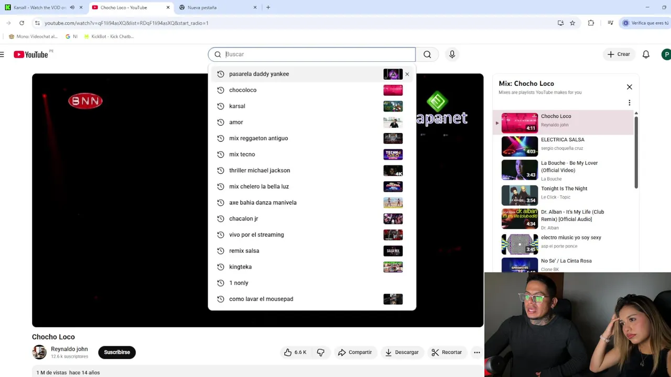The width and height of the screenshot is (671, 377).
Task: Select 'mix tecno' search suggestion
Action: click(x=312, y=154)
